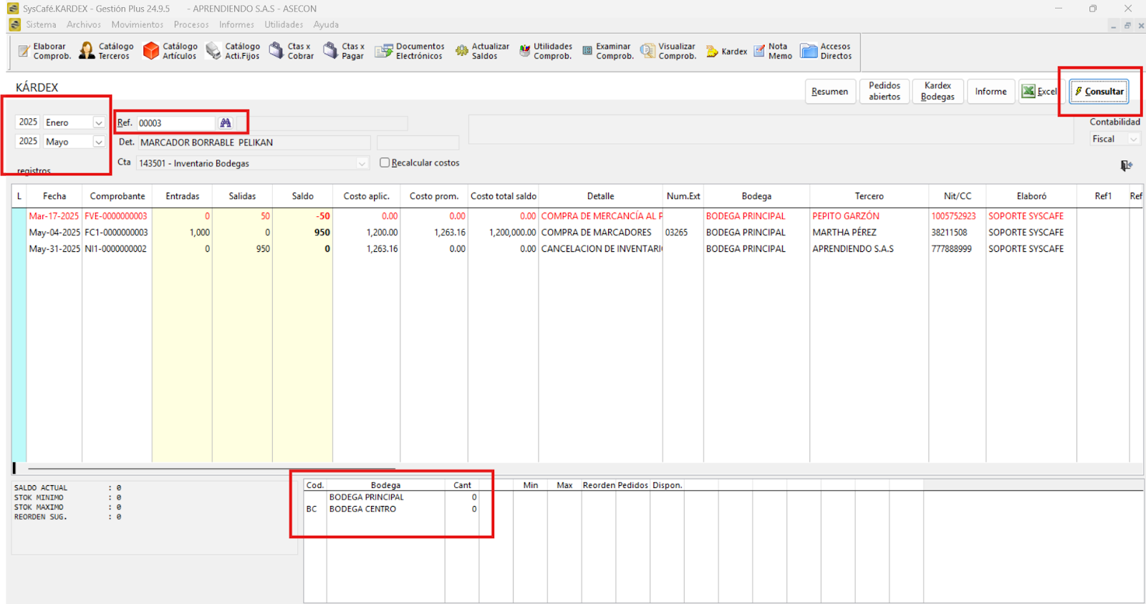Click the Kardex Bodegas button

(938, 92)
